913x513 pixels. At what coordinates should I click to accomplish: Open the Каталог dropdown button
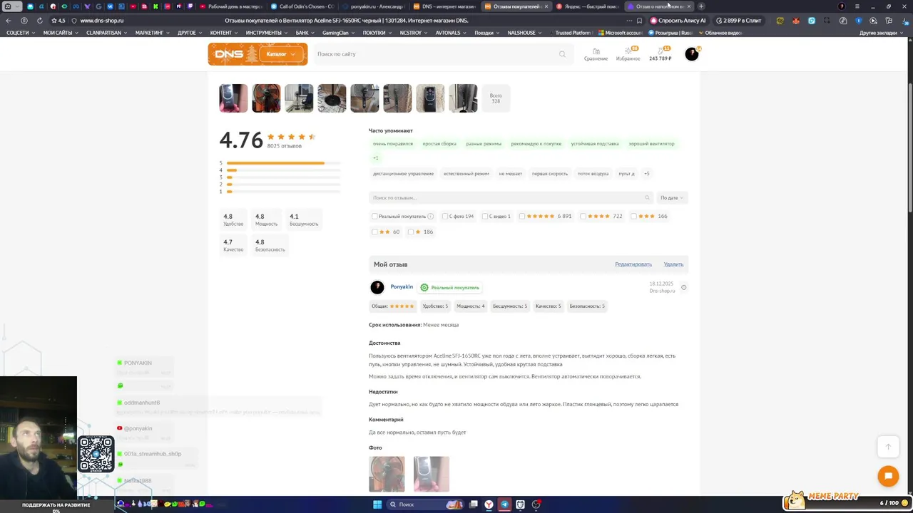coord(281,54)
